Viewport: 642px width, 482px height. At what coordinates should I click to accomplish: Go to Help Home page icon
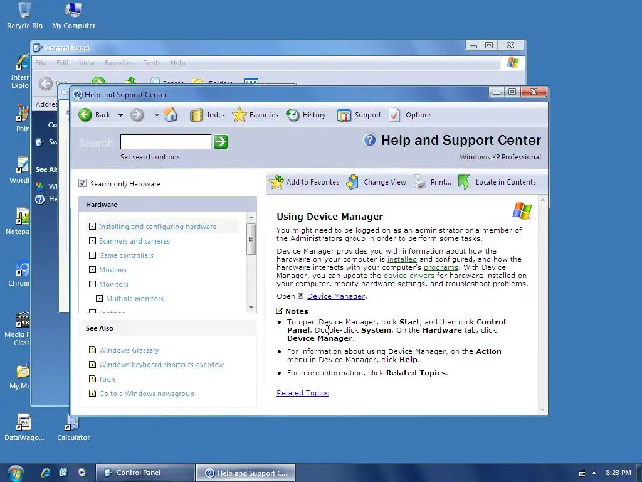(171, 115)
